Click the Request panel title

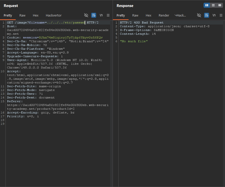pos(11,6)
